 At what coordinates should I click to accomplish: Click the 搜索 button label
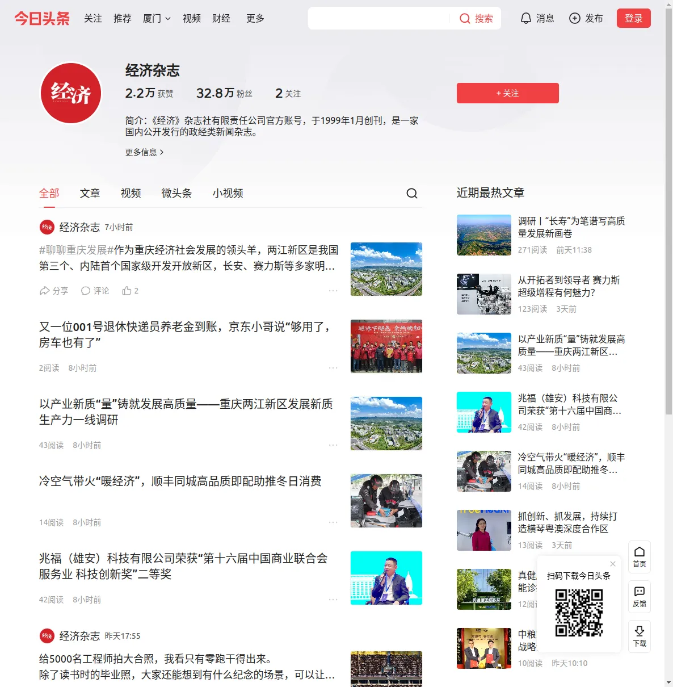click(484, 19)
